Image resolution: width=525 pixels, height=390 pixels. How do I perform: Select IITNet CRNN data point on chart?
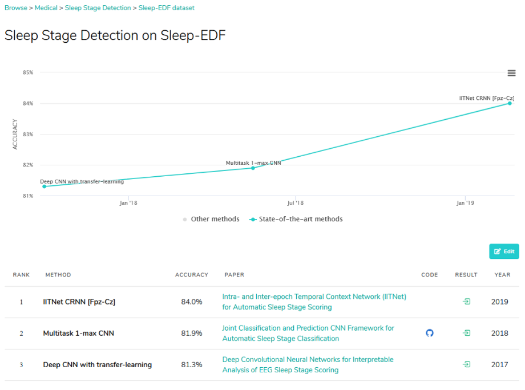(510, 103)
